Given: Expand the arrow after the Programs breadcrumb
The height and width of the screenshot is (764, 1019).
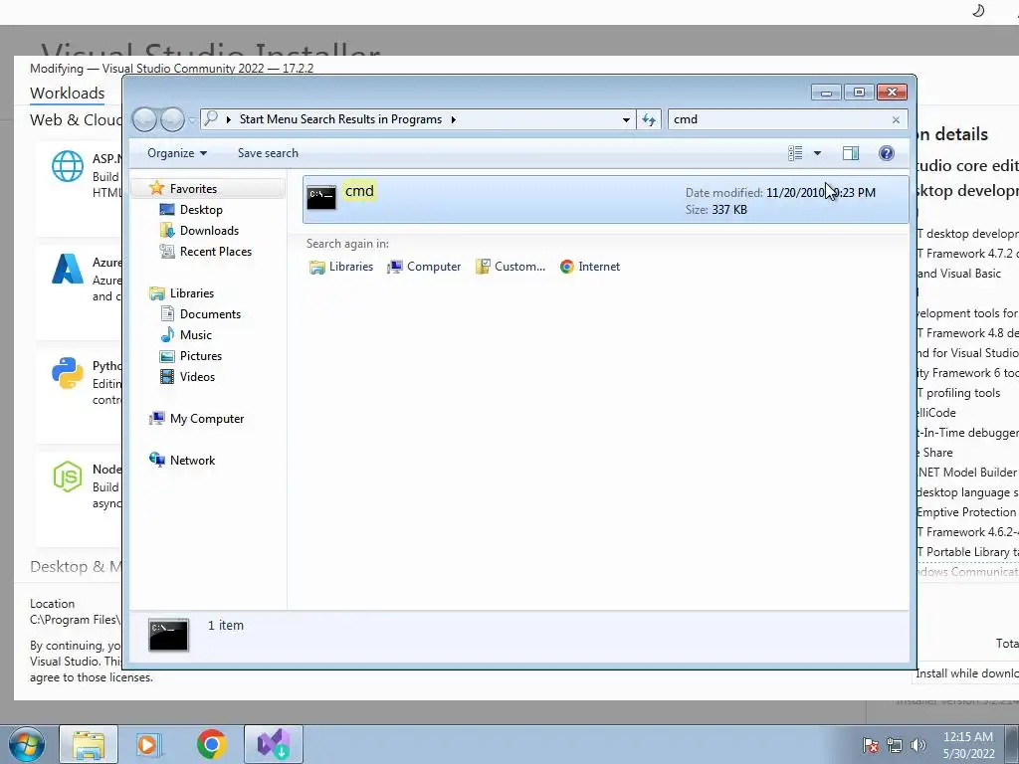Looking at the screenshot, I should pyautogui.click(x=453, y=119).
